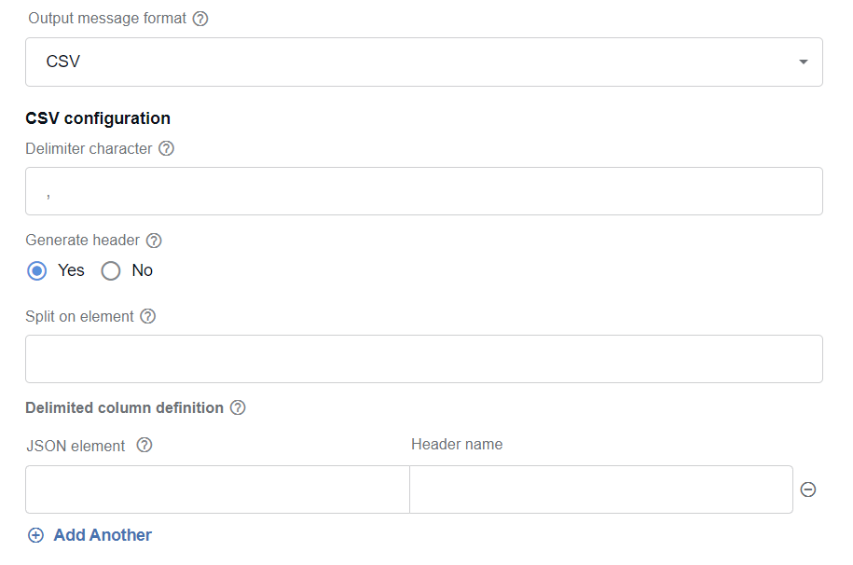
Task: Click Delimited column definition help icon
Action: pyautogui.click(x=238, y=407)
